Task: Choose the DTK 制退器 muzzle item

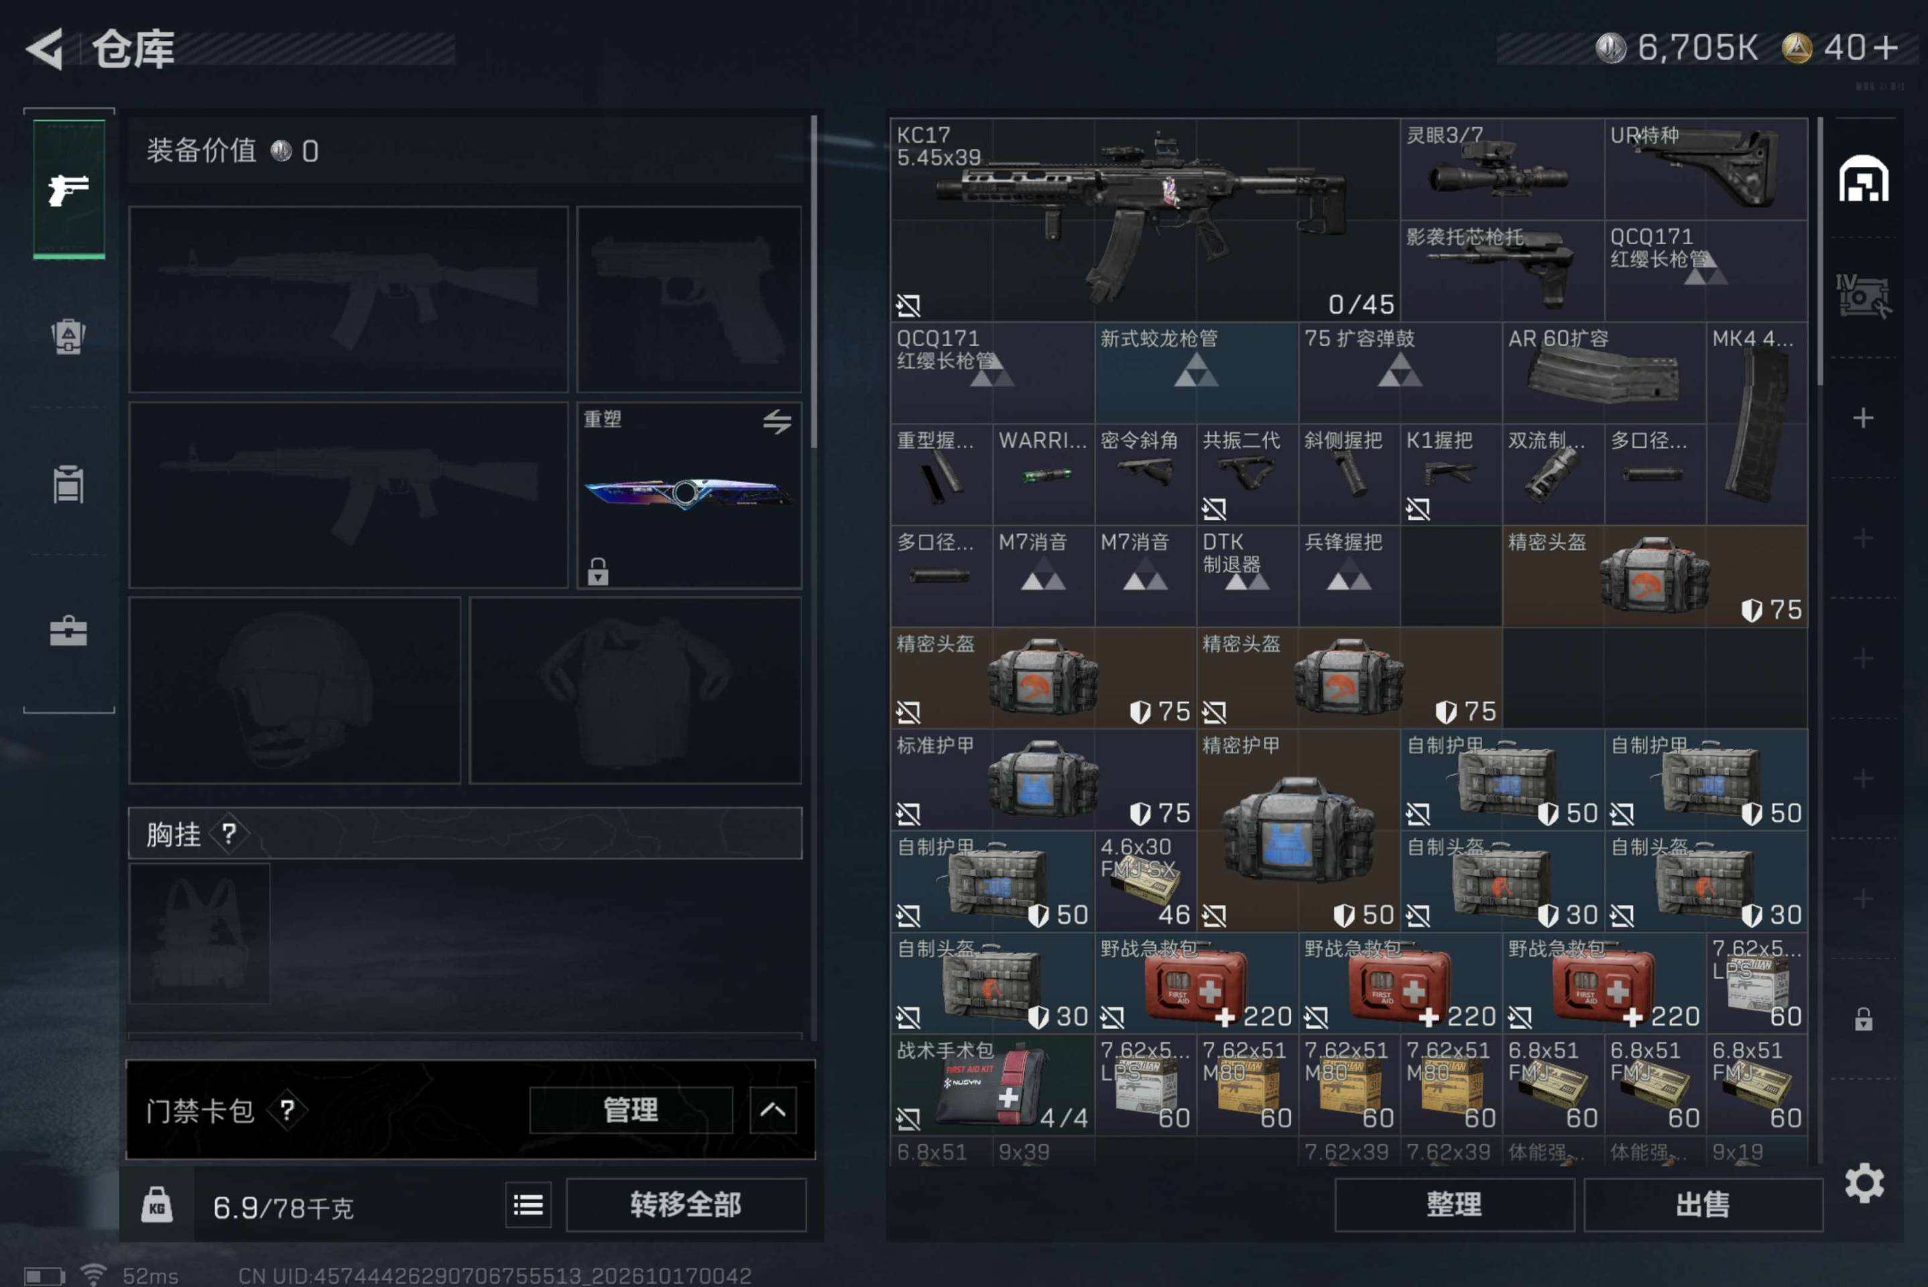Action: click(1247, 575)
